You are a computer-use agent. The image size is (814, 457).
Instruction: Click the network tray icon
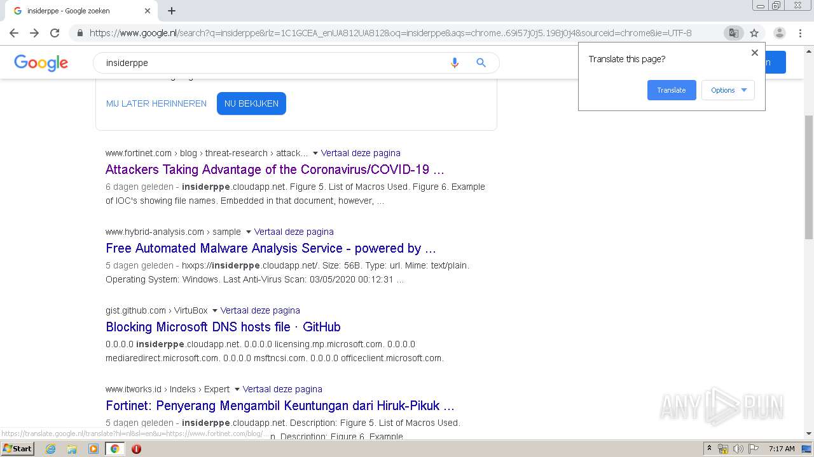(723, 449)
